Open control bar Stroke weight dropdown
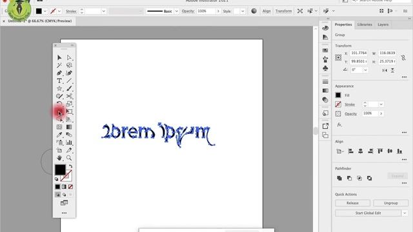Viewport: 413px width, 232px height. 103,11
